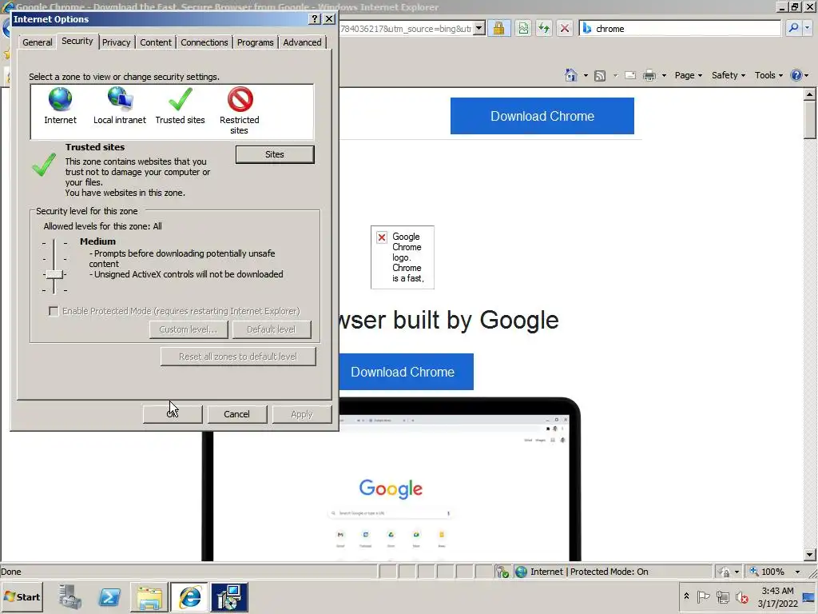818x614 pixels.
Task: Click Internet Explorer taskbar icon
Action: pyautogui.click(x=189, y=597)
